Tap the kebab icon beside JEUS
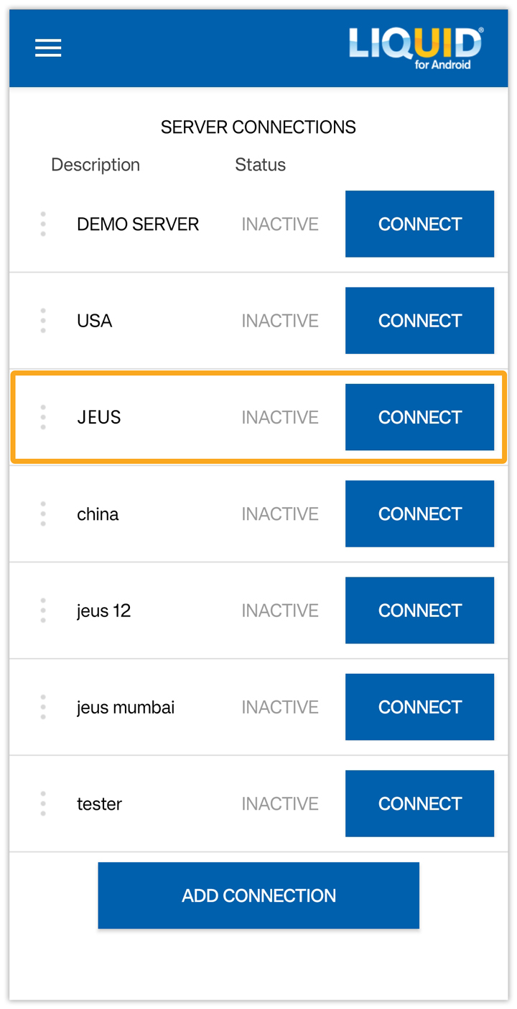517x1009 pixels. pos(43,417)
